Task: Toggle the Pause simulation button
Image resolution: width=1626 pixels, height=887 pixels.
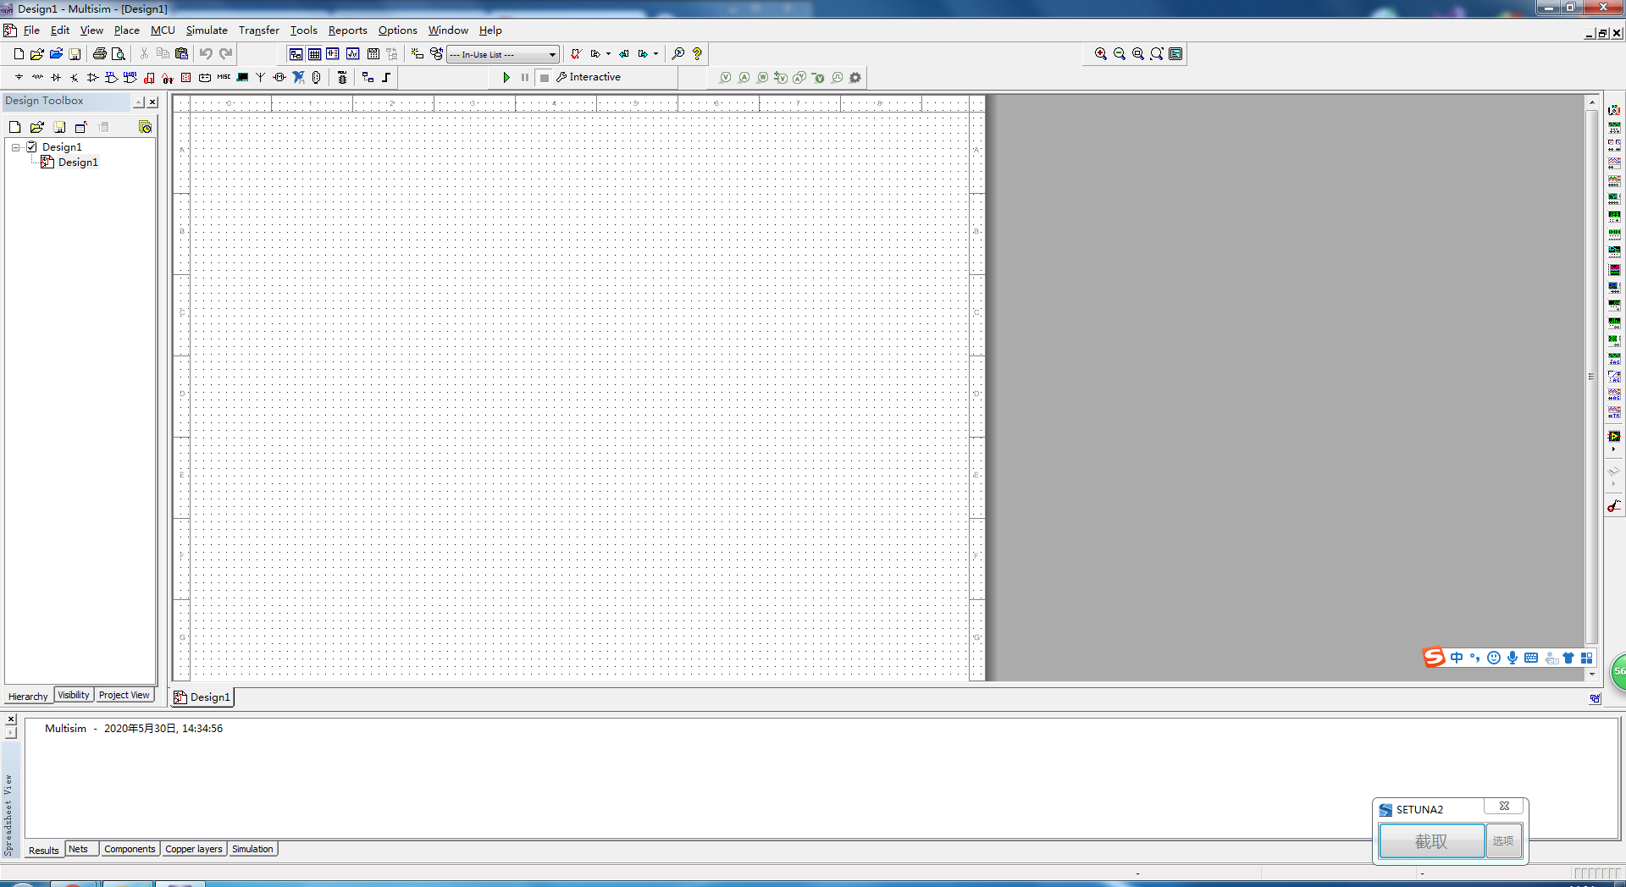Action: pyautogui.click(x=524, y=77)
